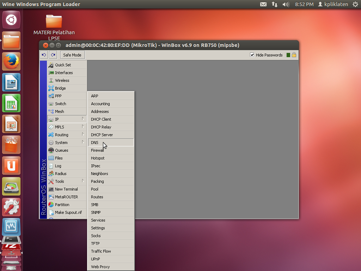Select Hotspot in the IP submenu

[x=111, y=158]
